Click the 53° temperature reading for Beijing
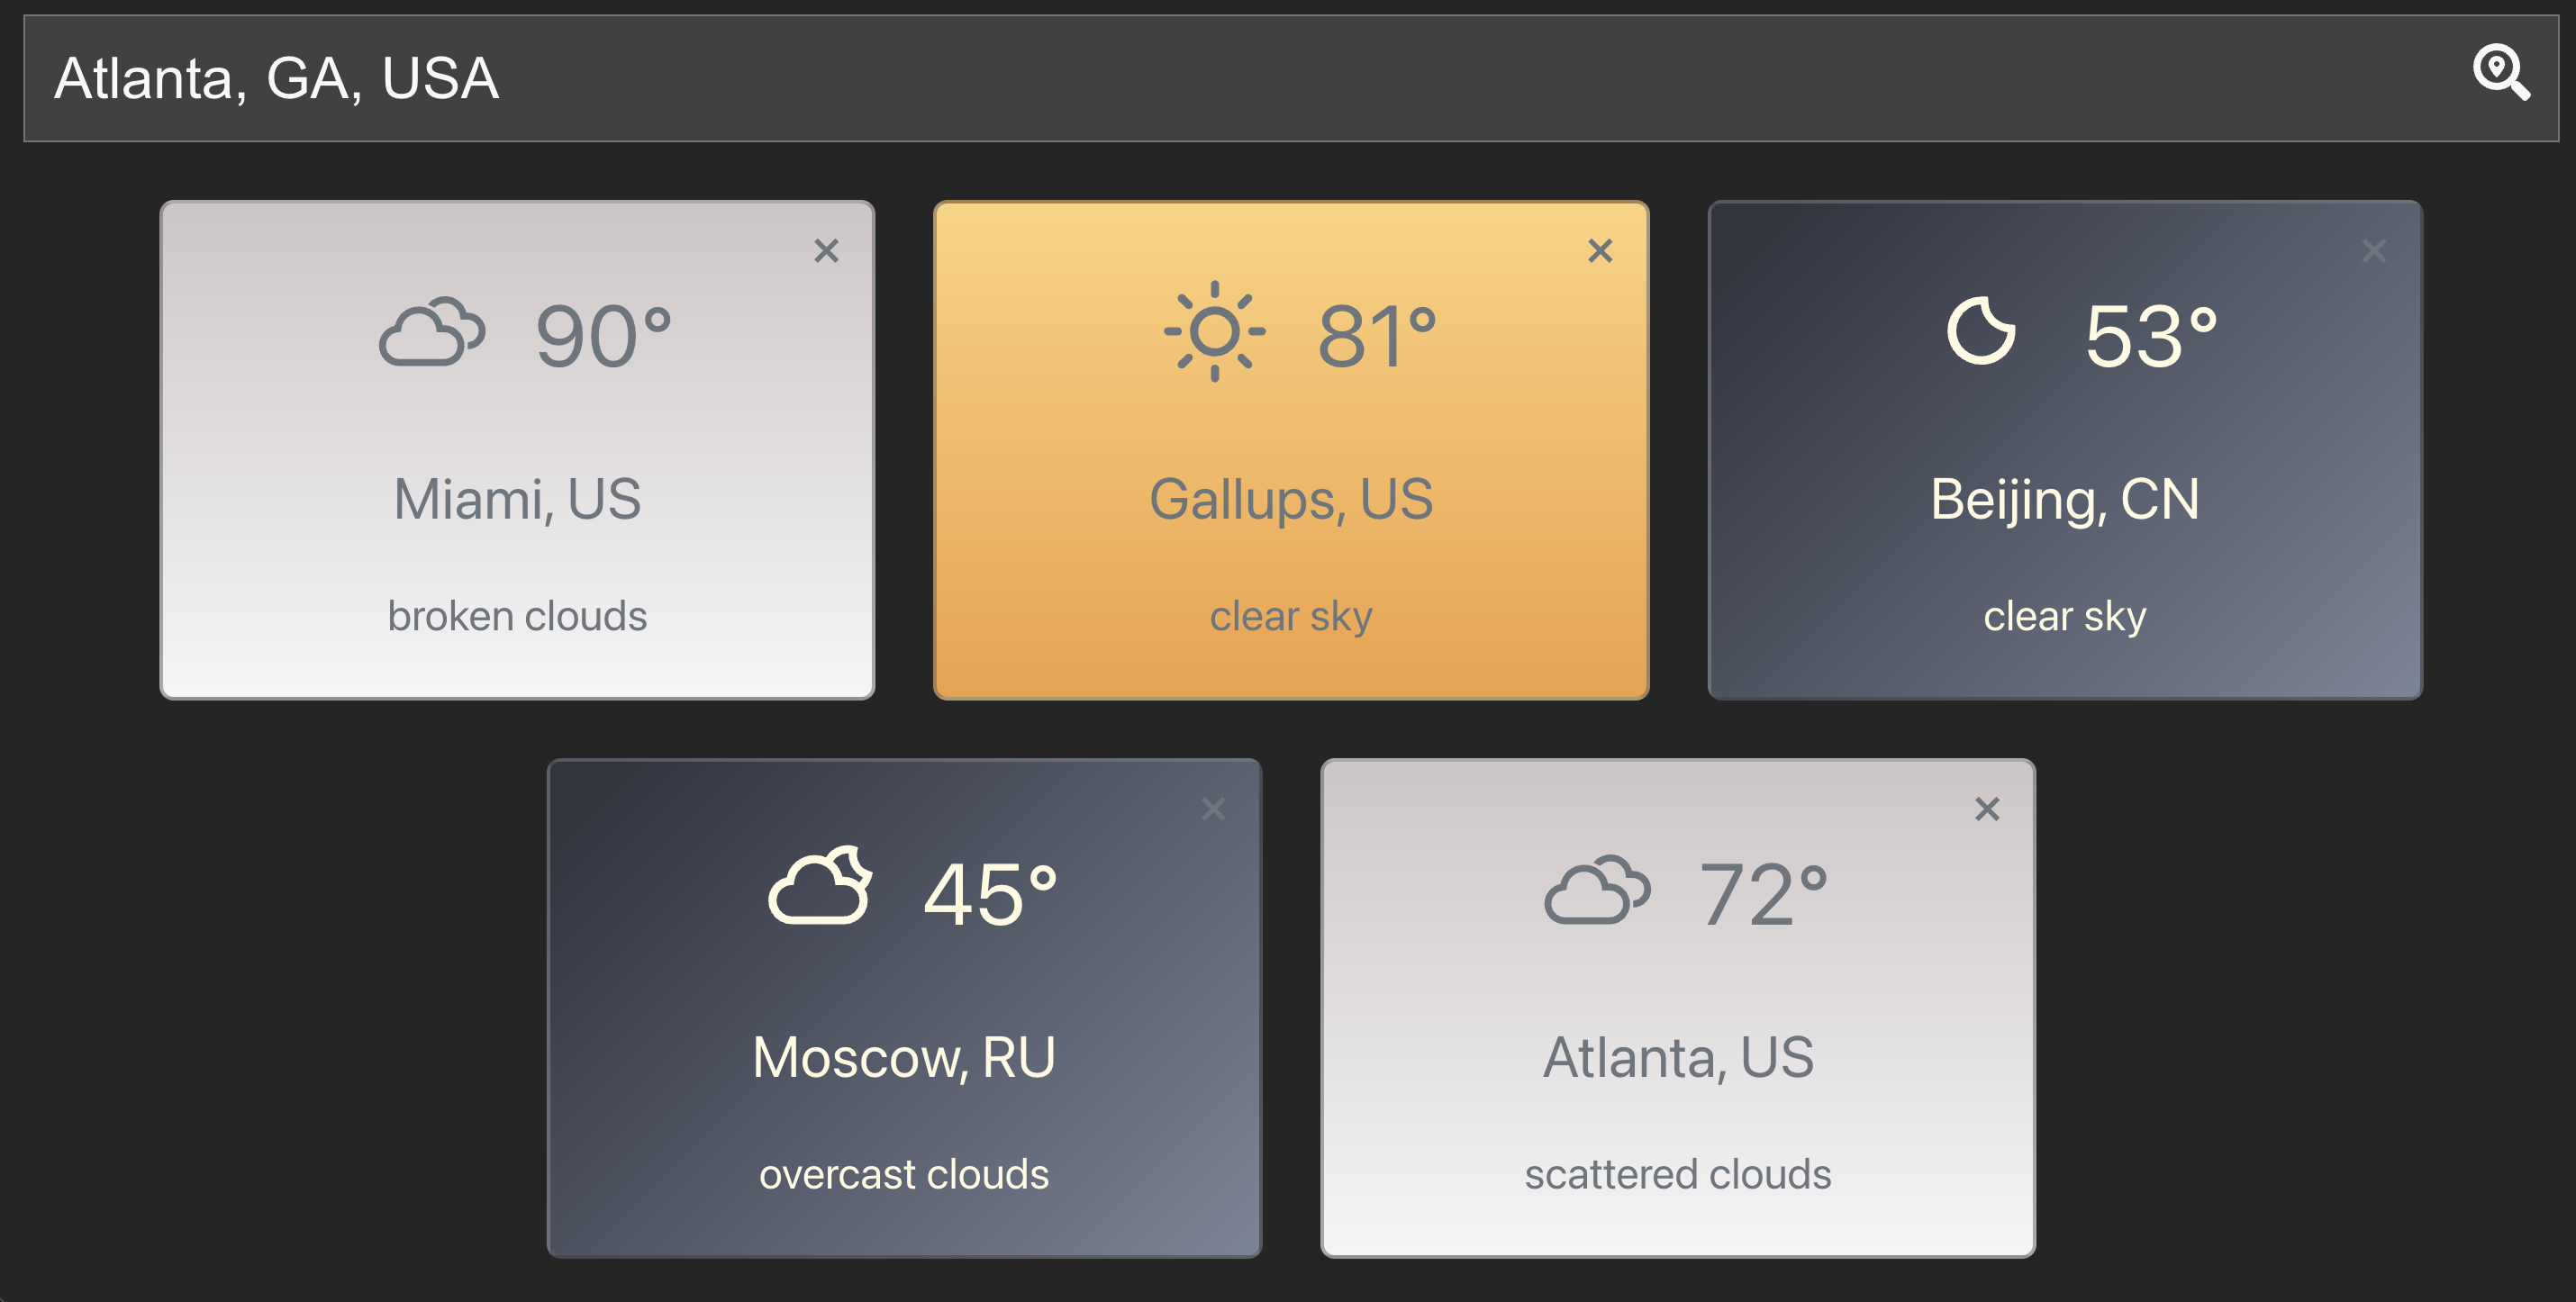This screenshot has width=2576, height=1302. (2150, 335)
